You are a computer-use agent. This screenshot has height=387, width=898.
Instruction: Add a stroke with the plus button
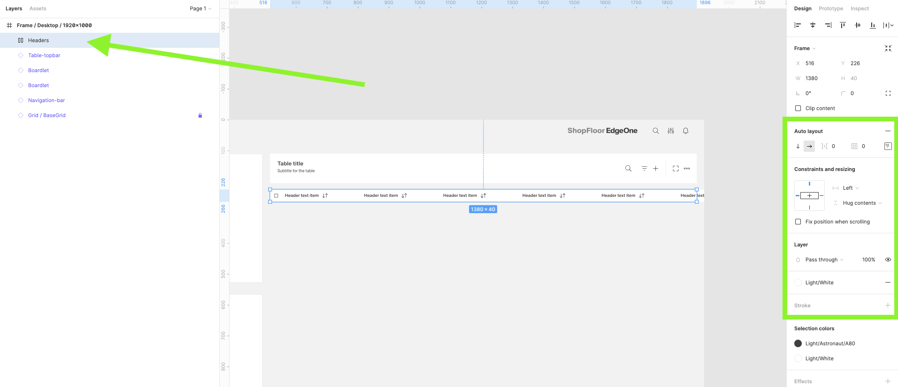click(x=888, y=305)
